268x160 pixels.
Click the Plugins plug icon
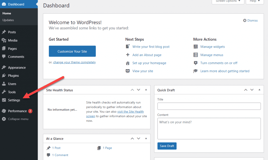pos(4,75)
